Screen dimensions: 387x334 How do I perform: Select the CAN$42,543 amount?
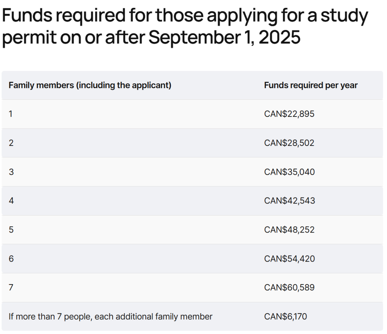[x=289, y=201]
